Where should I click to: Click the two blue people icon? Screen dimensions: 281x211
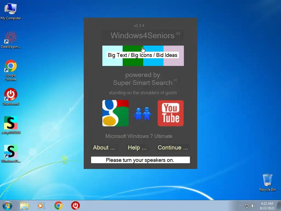(143, 114)
